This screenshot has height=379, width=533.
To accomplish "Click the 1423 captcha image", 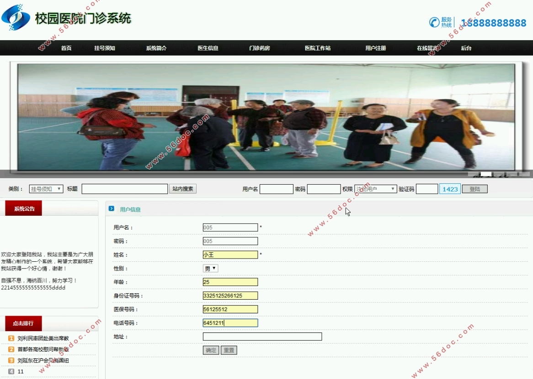I will tap(450, 189).
